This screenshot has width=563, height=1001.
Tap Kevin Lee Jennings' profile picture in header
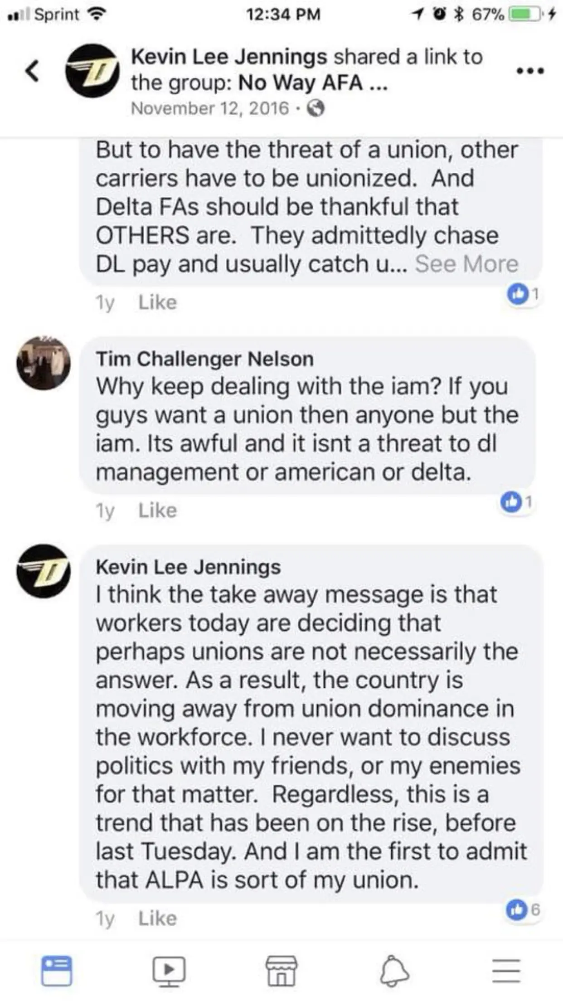92,71
